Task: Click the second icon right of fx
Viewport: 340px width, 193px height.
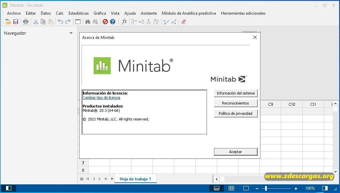Action: pos(141,22)
